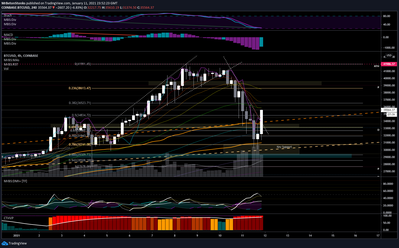Image resolution: width=399 pixels, height=248 pixels.
Task: Click the D pivot marker near 32000
Action: click(x=378, y=130)
